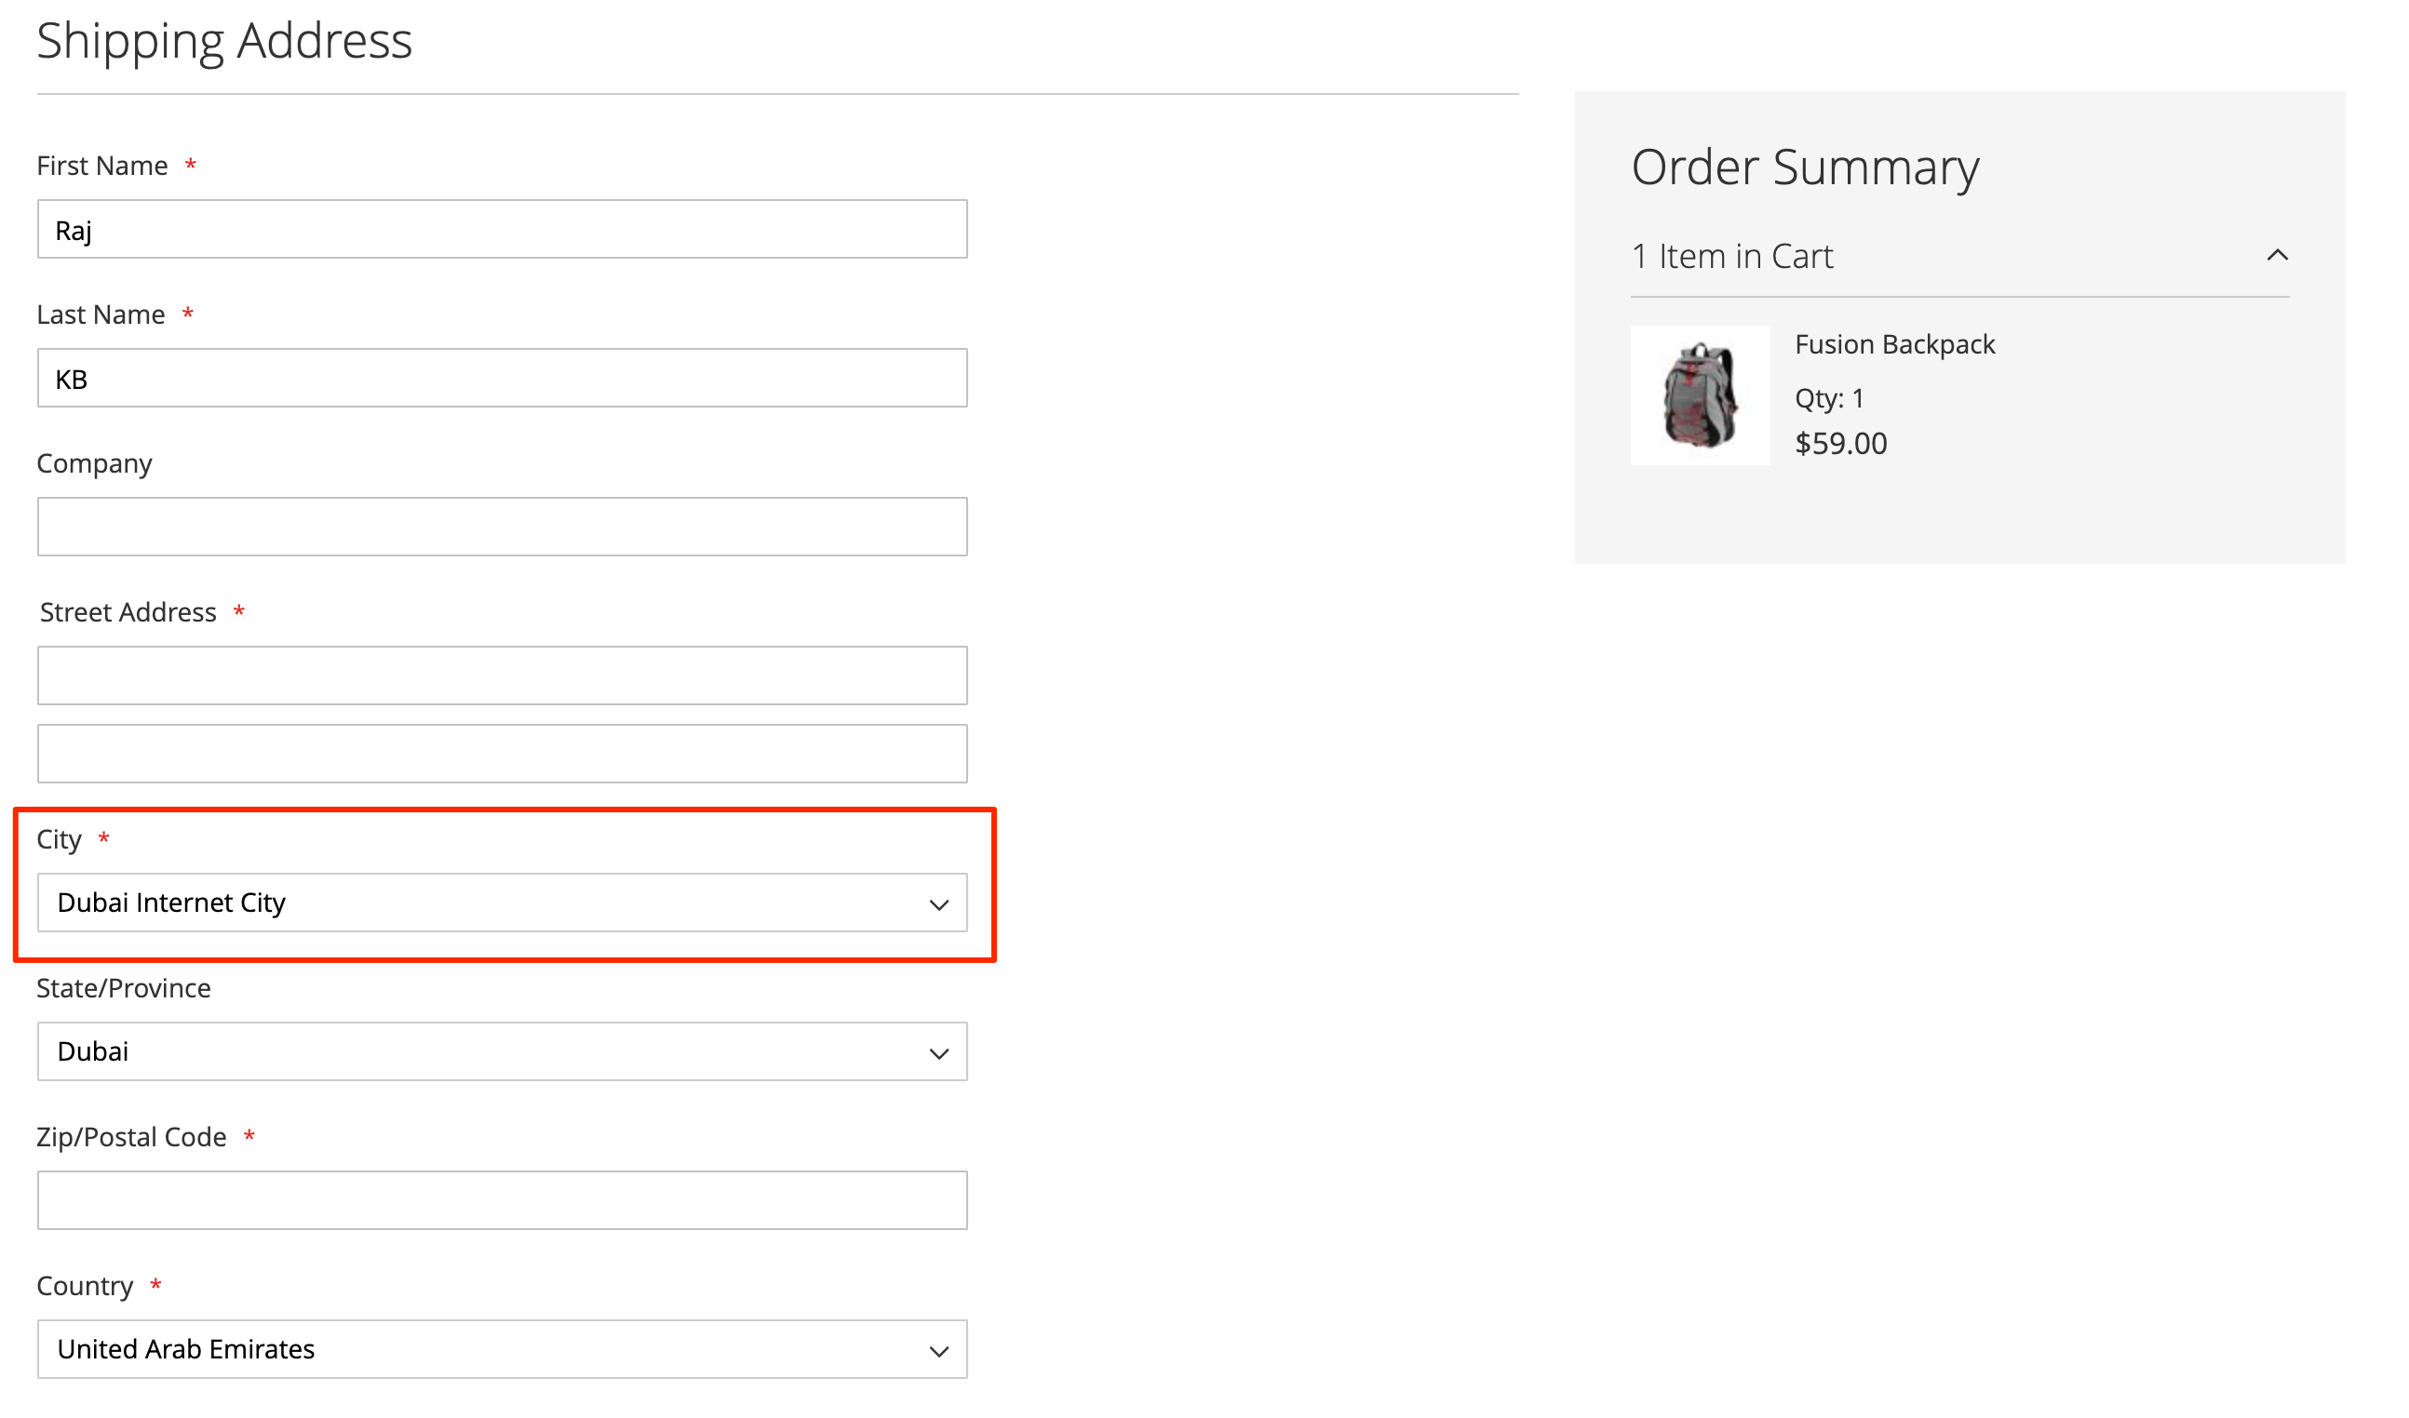Click the Zip/Postal Code label text

(132, 1137)
